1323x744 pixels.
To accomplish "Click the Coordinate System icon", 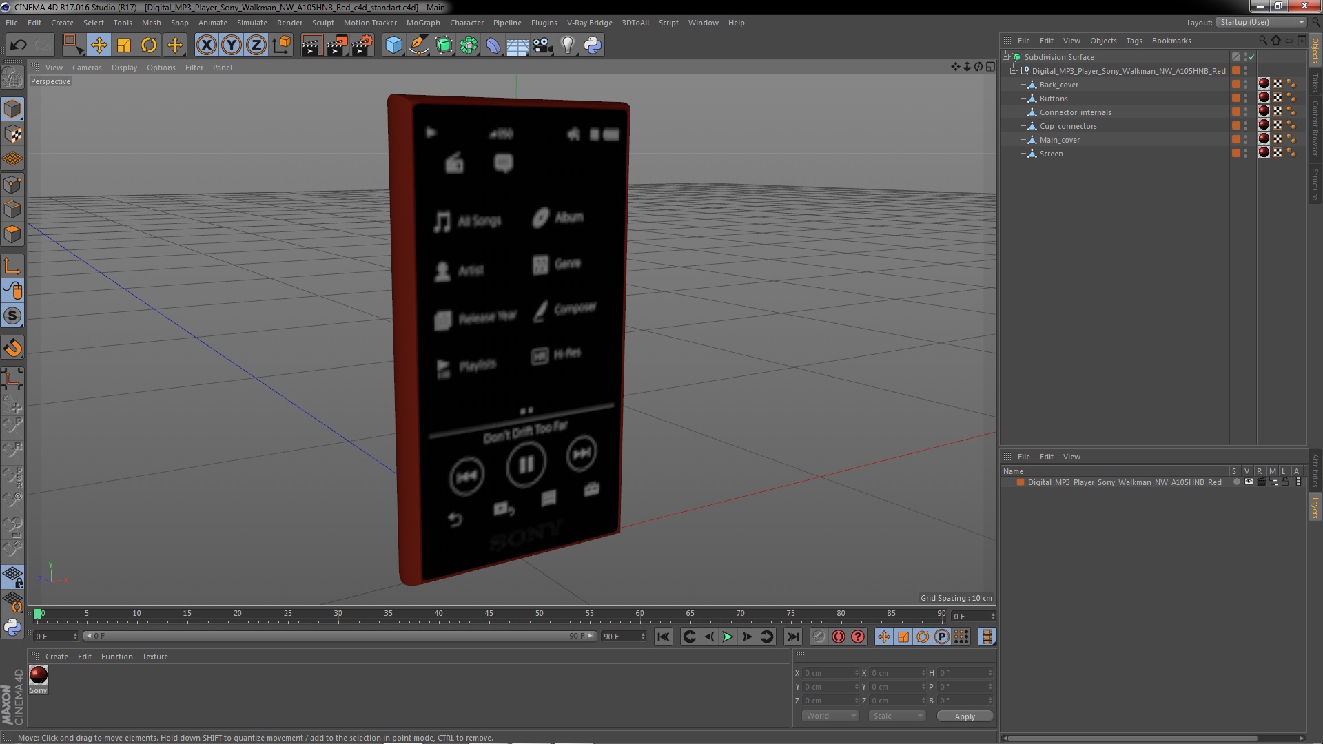I will 282,45.
